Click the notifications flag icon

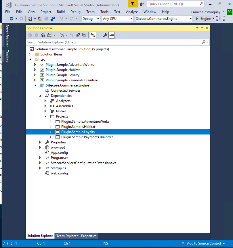tap(133, 4)
